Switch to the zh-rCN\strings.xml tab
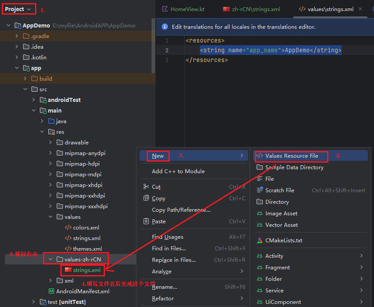Viewport: 374px width, 307px height. (251, 9)
